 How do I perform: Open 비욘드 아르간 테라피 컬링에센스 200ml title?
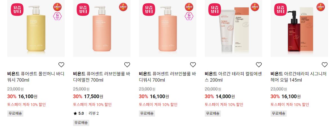233,77
